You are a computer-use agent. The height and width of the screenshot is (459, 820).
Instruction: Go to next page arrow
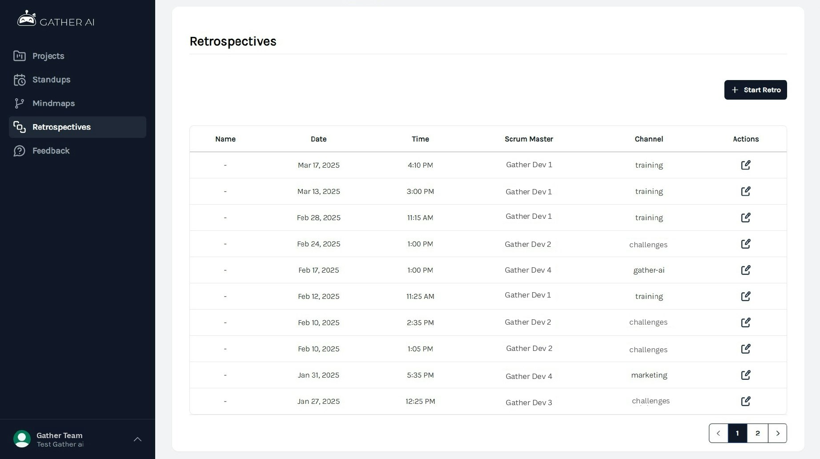(777, 433)
